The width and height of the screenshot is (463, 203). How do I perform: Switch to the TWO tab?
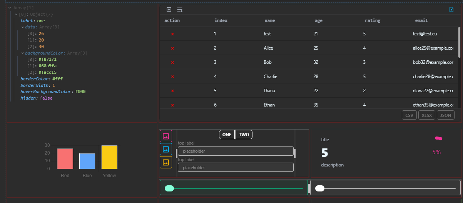pos(244,135)
